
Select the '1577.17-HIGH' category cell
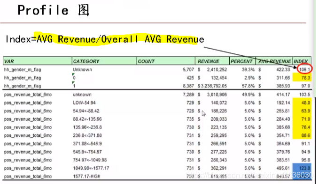[x=86, y=177]
